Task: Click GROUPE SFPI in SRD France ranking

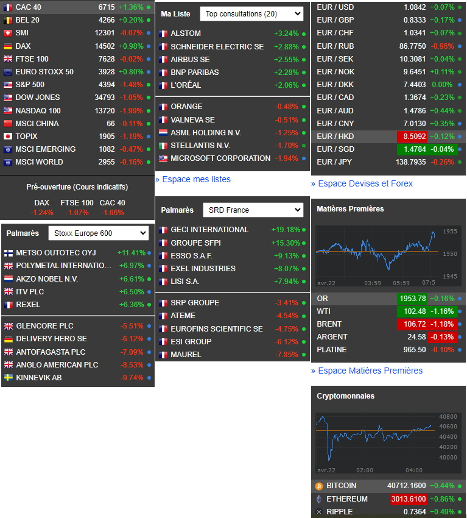Action: pos(195,243)
